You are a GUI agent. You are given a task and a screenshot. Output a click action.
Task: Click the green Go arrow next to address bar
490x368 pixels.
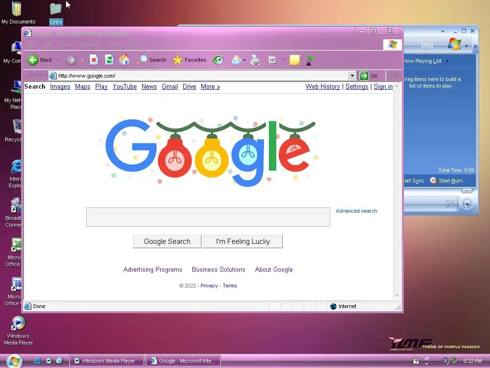[364, 75]
